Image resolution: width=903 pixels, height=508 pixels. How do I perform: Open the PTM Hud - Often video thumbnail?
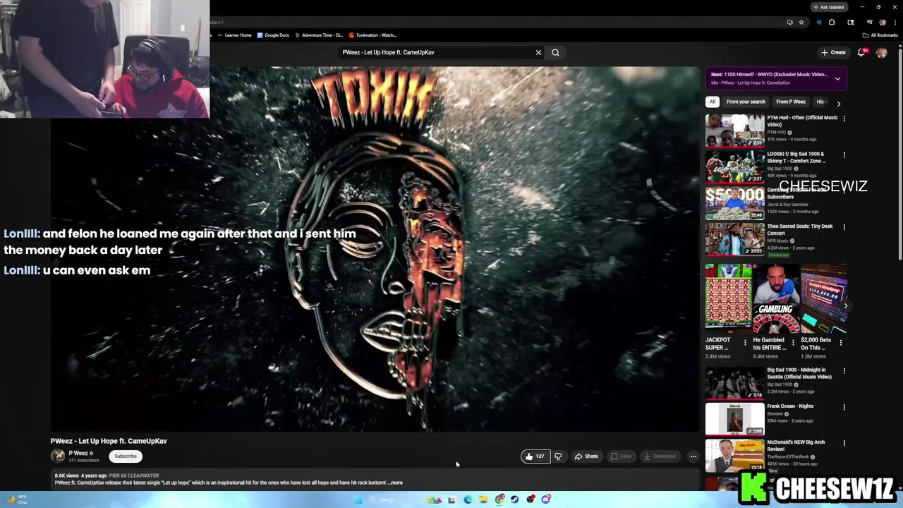click(x=734, y=130)
